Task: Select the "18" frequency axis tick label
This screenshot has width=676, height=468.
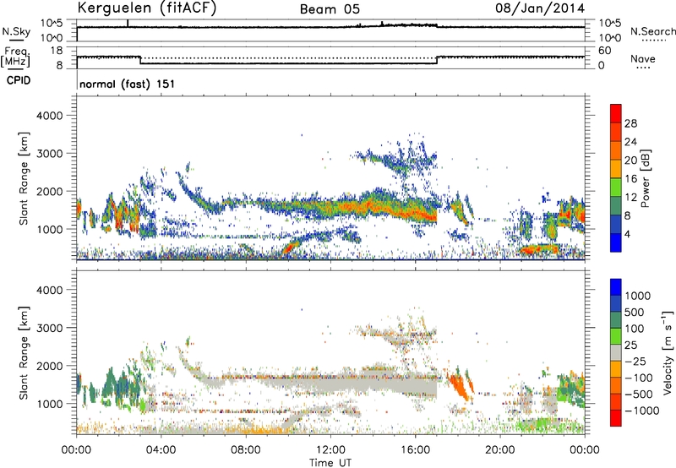Action: [x=57, y=51]
